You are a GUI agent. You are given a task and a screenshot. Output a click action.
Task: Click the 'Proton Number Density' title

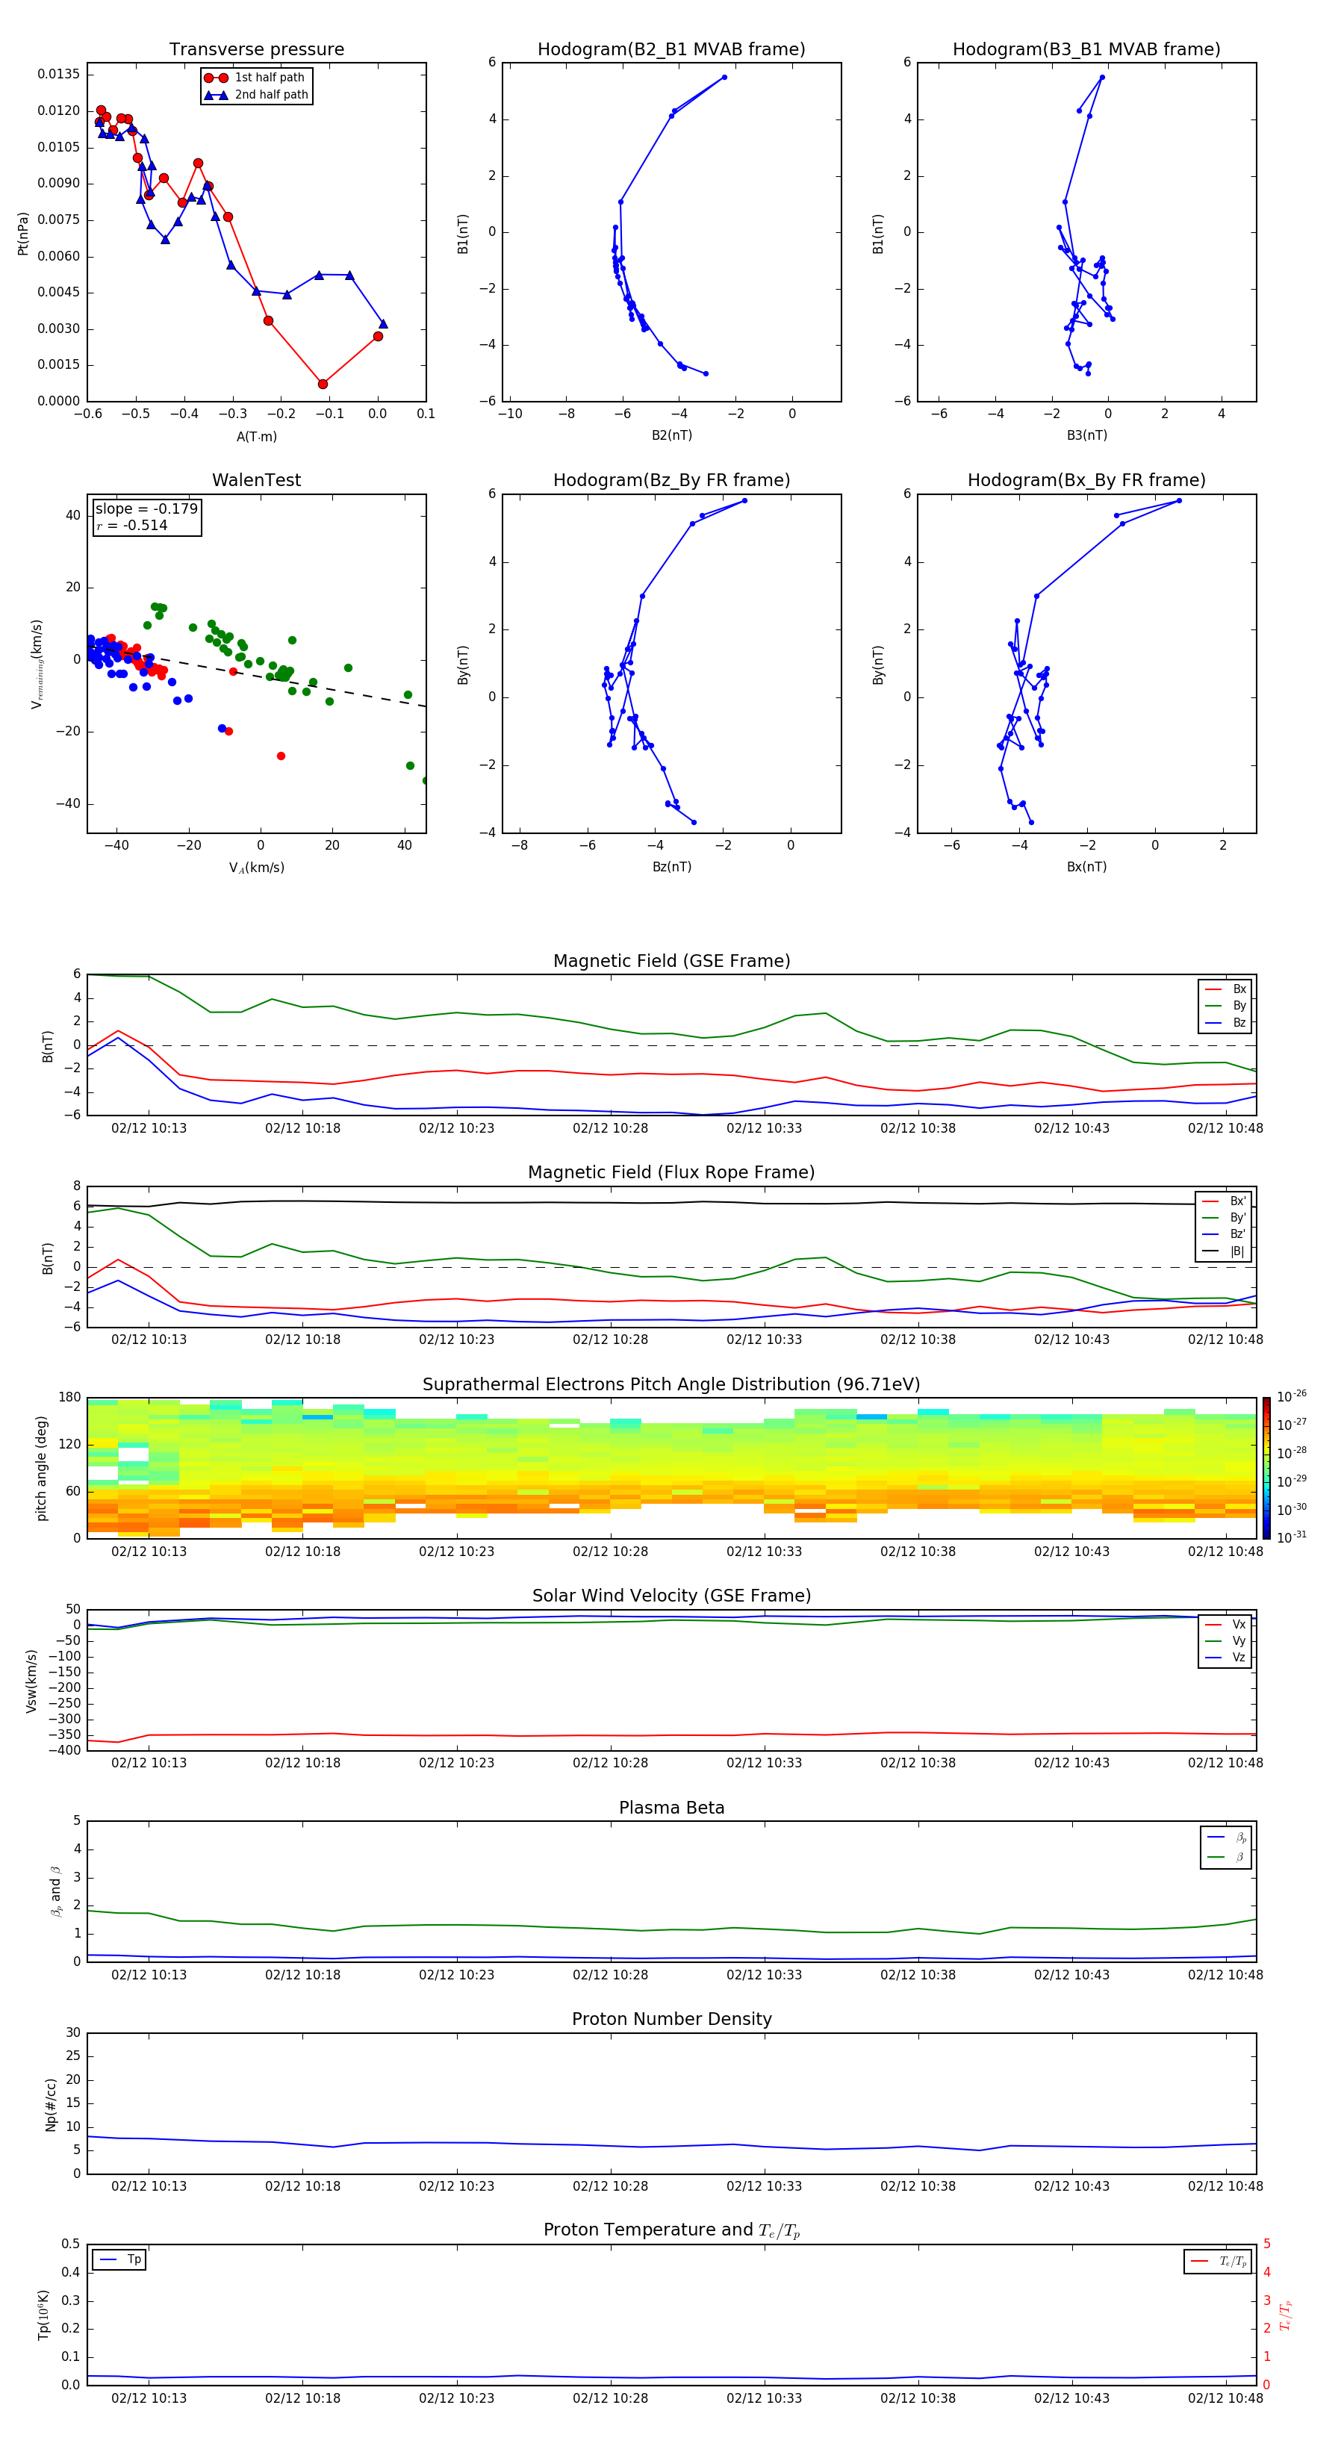tap(671, 2019)
